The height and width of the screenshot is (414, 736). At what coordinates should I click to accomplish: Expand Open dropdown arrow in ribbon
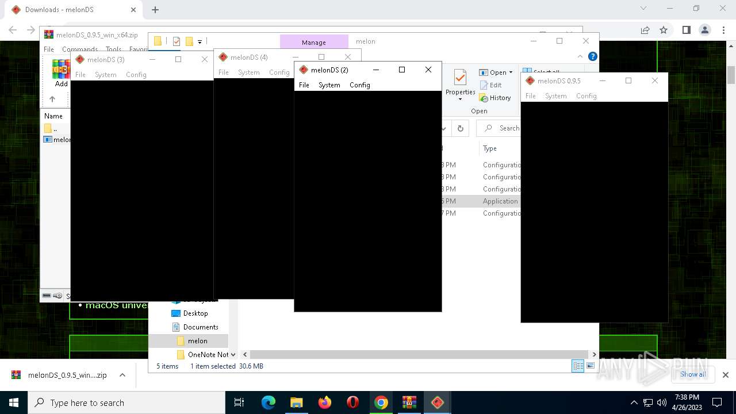coord(511,72)
